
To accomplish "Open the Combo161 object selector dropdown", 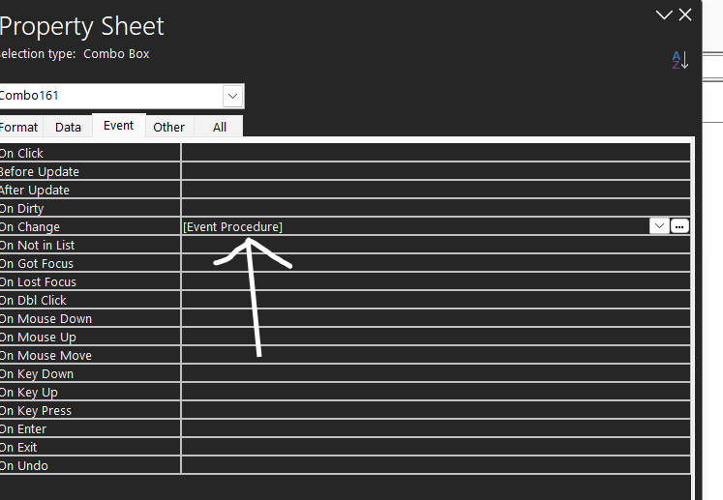I will click(232, 96).
